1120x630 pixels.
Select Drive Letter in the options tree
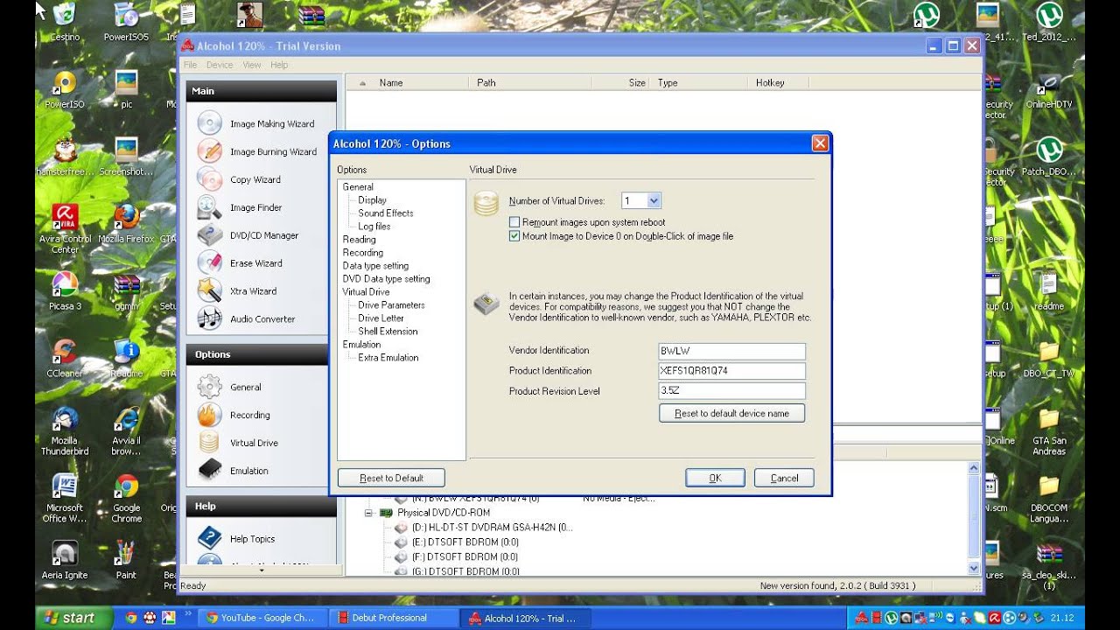click(x=381, y=318)
